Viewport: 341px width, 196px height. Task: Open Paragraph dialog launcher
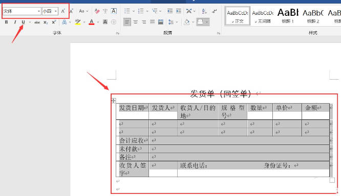219,33
